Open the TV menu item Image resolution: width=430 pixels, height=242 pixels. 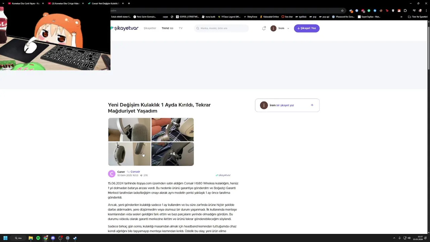pos(181,28)
